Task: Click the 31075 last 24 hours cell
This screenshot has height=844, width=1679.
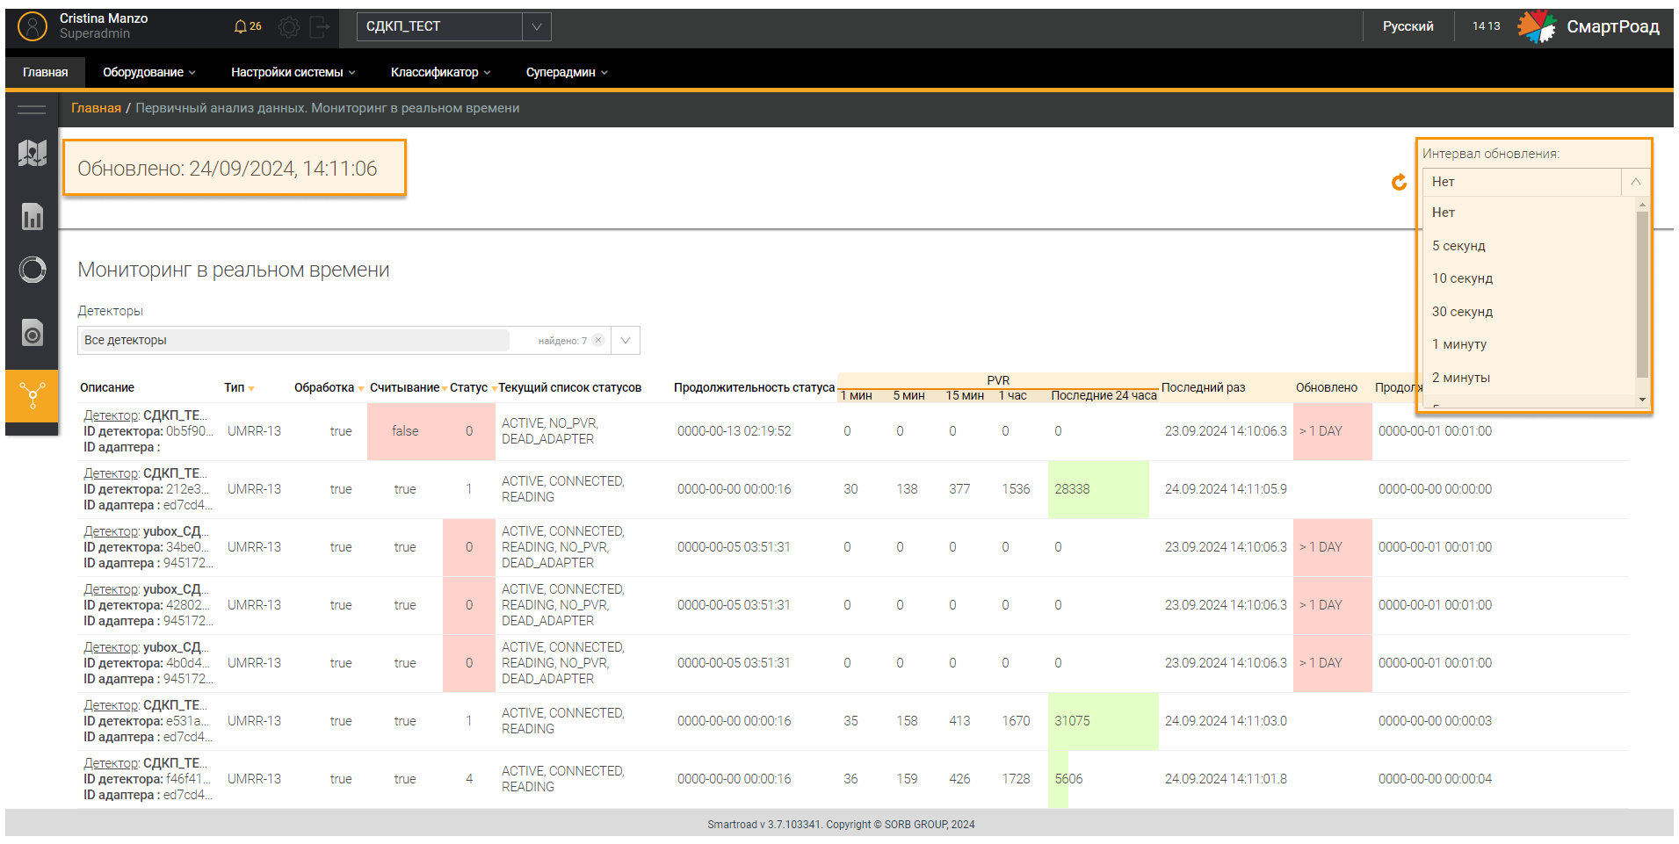Action: 1104,721
